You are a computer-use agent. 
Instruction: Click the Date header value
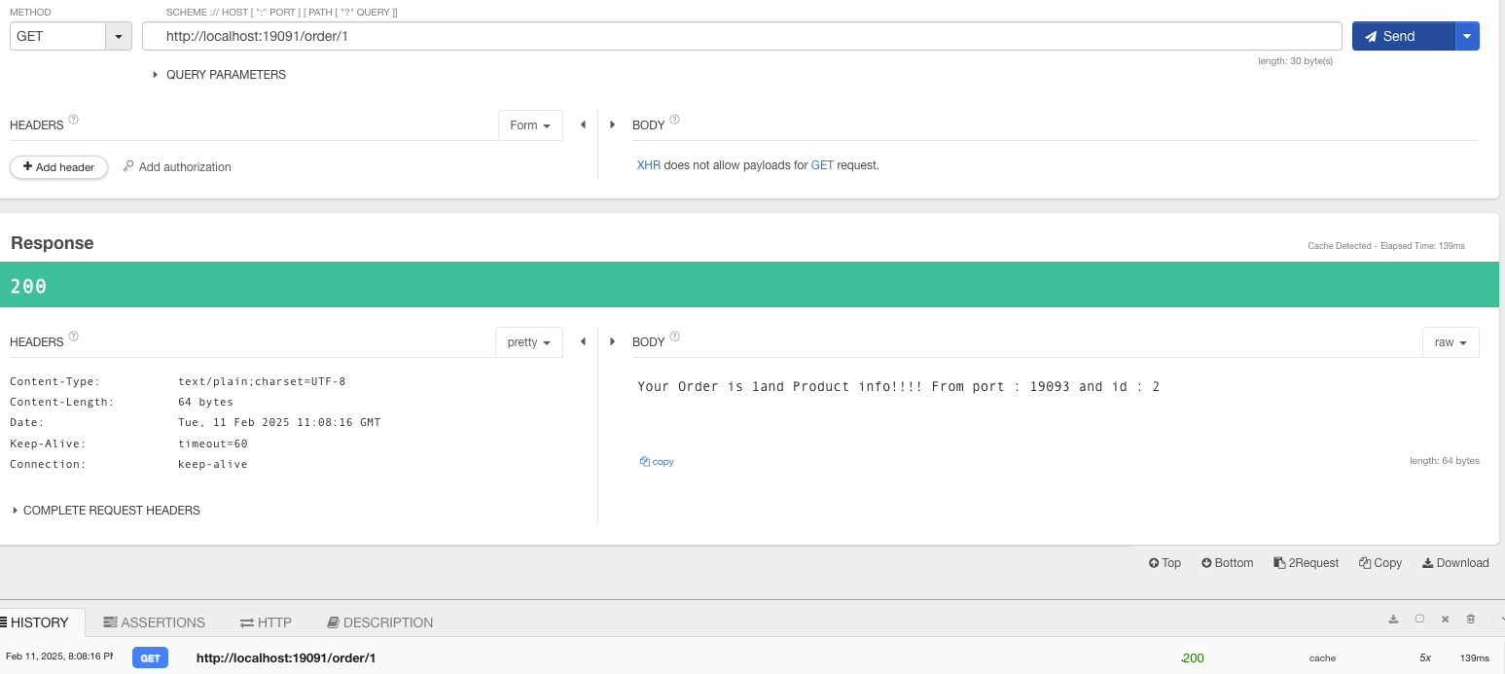pos(279,422)
